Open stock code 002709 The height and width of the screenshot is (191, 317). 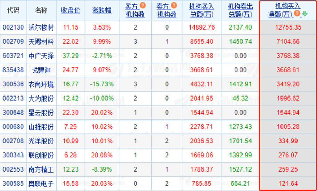[13, 42]
